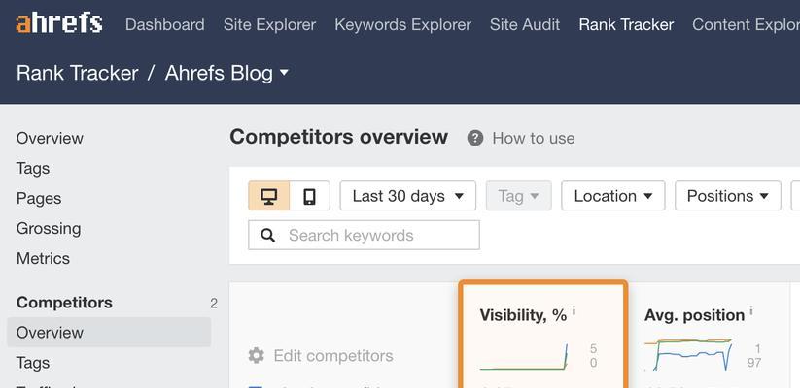Screen dimensions: 800x388
Task: Click Edit competitors
Action: [x=332, y=356]
